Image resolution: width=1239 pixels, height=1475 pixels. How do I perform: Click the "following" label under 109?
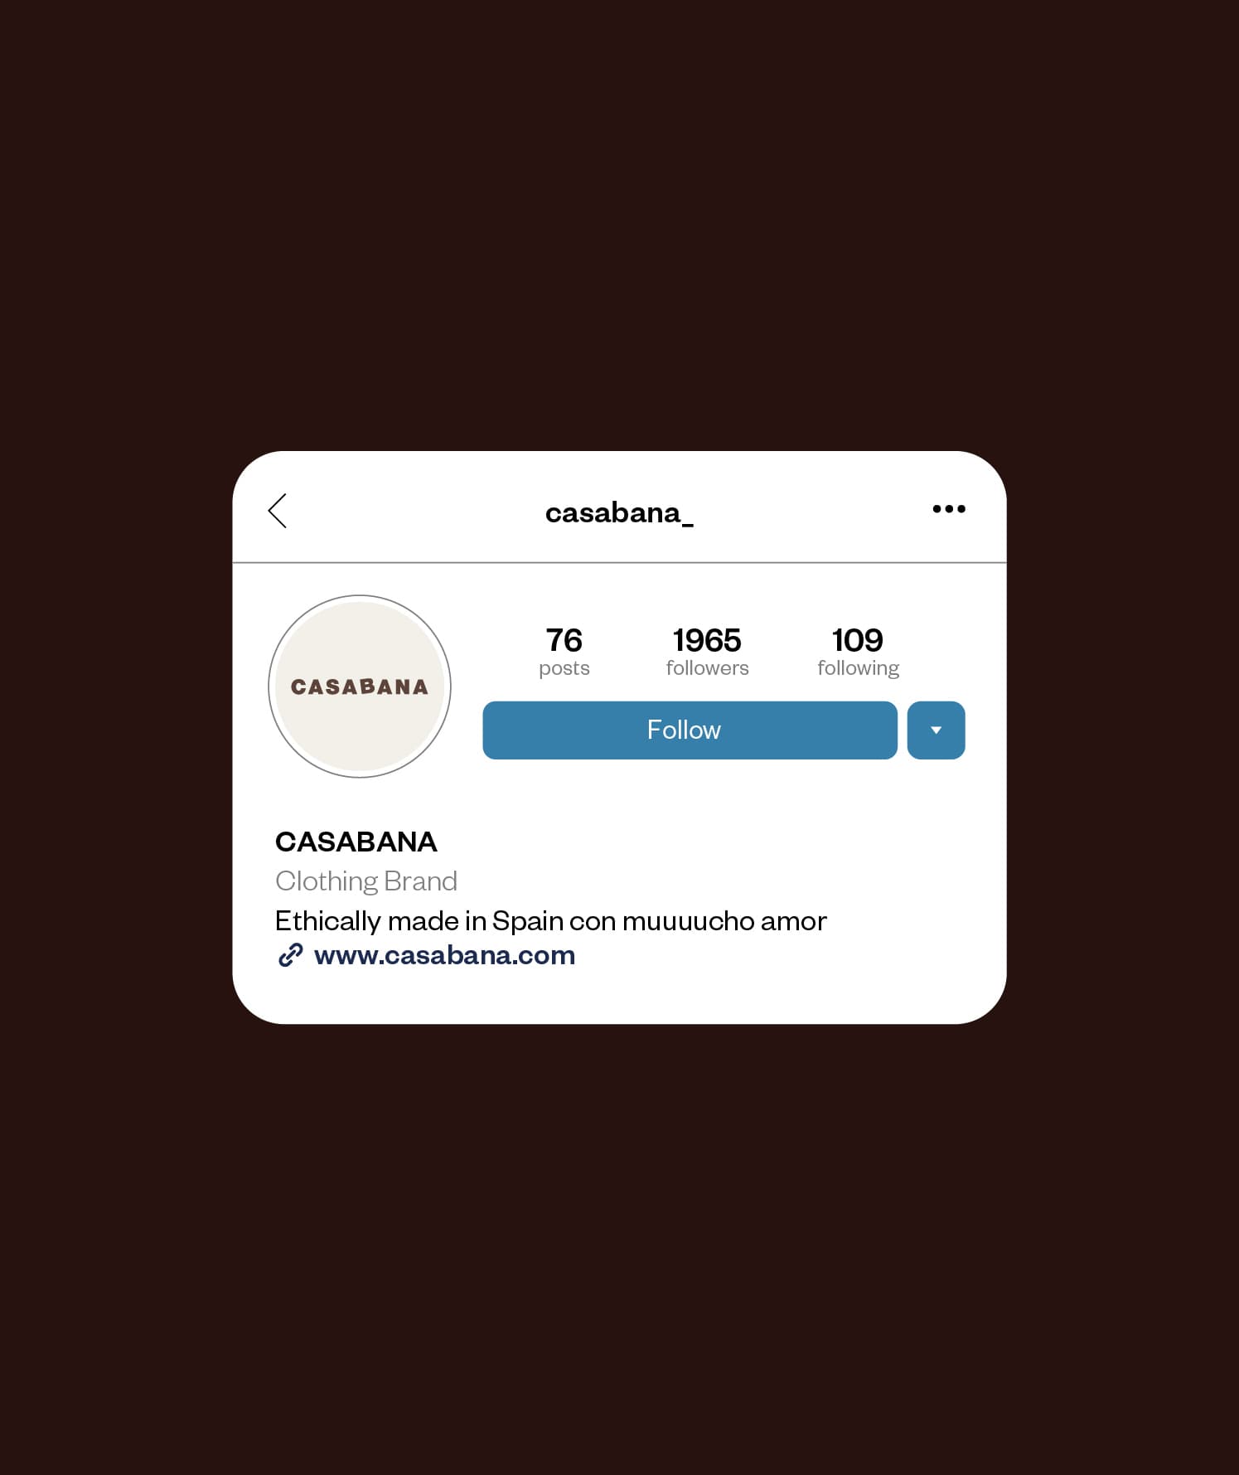click(x=859, y=669)
